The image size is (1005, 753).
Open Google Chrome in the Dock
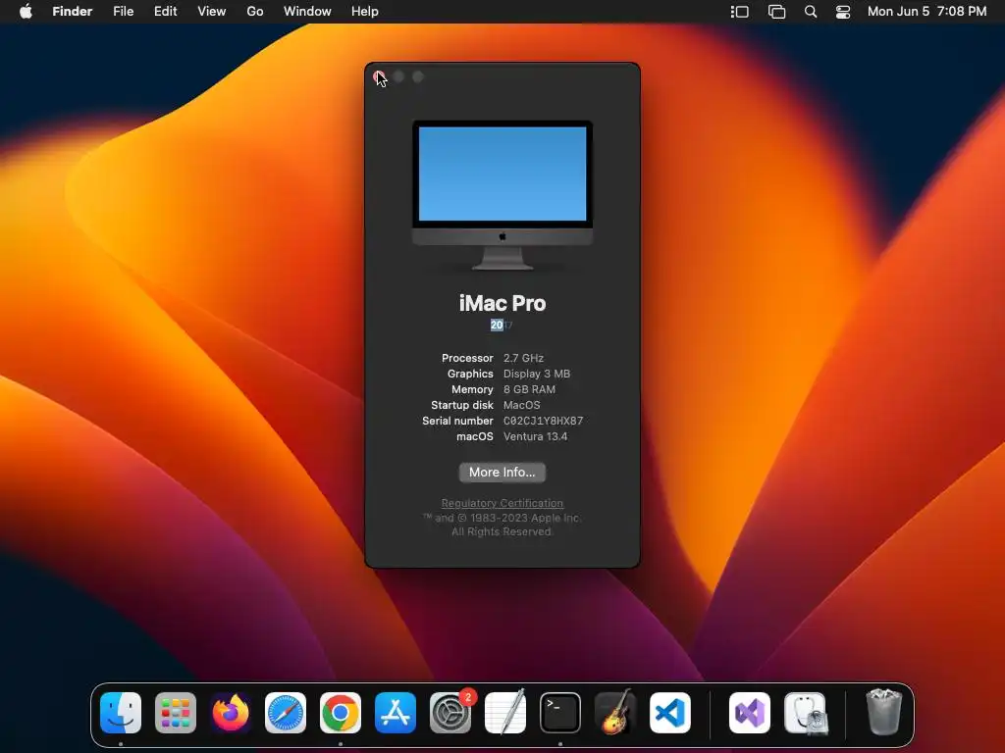point(341,713)
